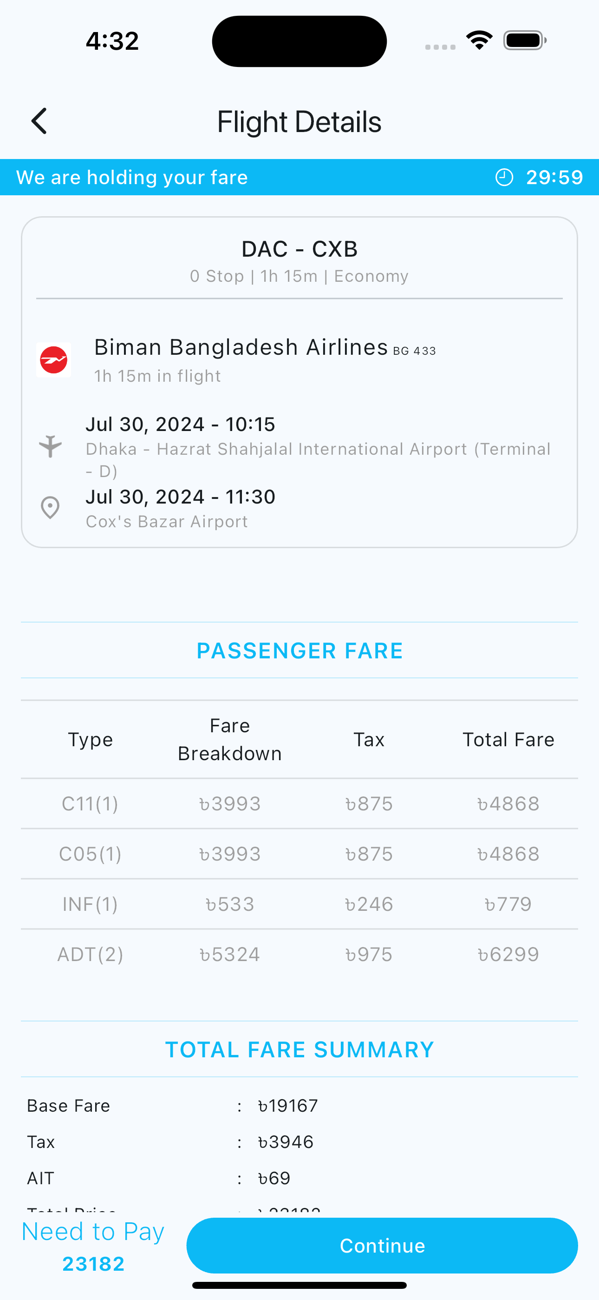Image resolution: width=599 pixels, height=1300 pixels.
Task: Select the ADT(2) passenger fare row
Action: pos(299,954)
